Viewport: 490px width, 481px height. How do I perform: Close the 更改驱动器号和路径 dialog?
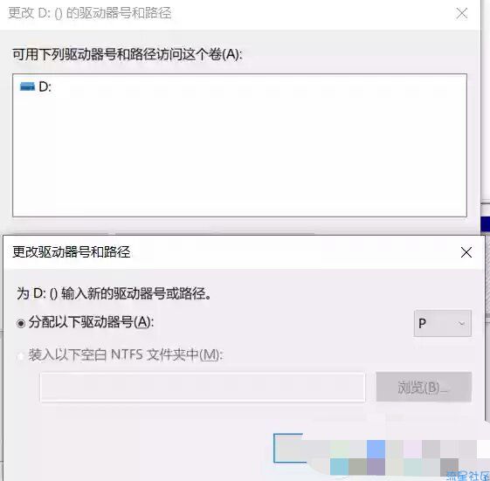(x=466, y=252)
